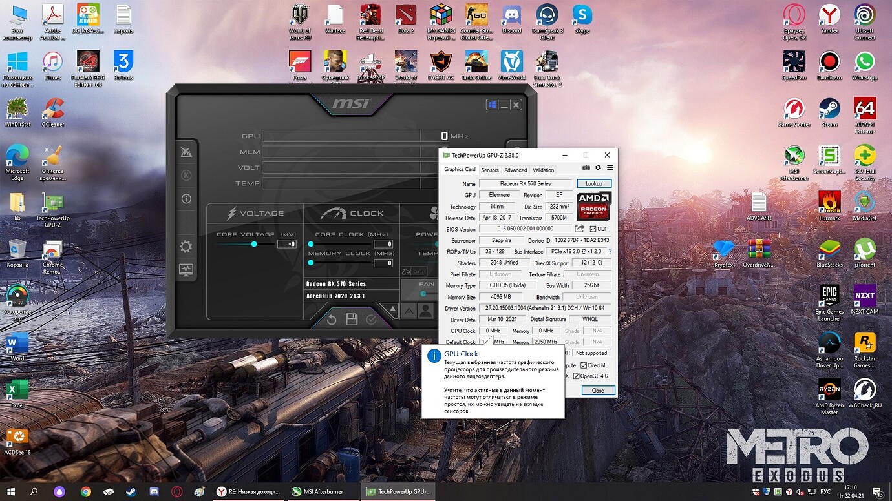Open Afterburner hardware monitor icon
Image resolution: width=892 pixels, height=501 pixels.
point(186,270)
